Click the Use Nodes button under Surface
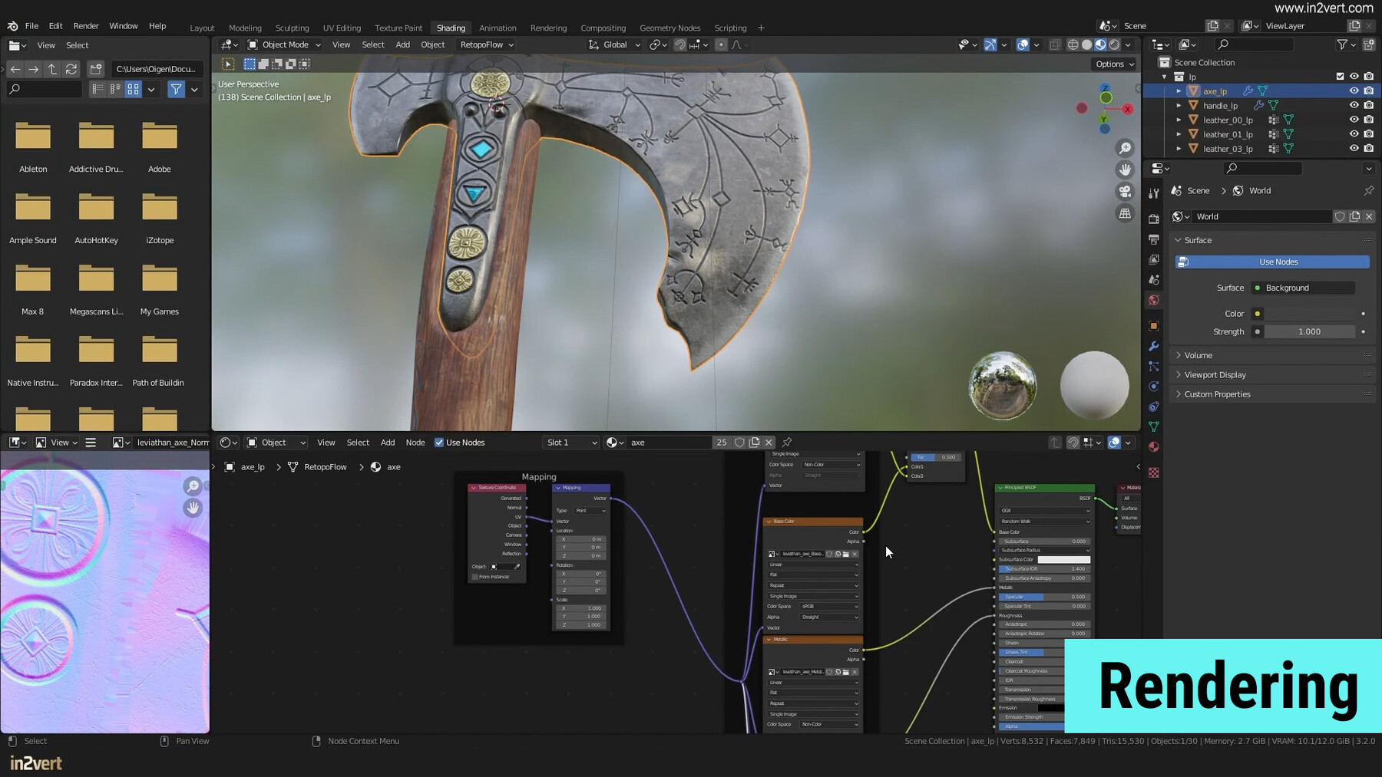The width and height of the screenshot is (1382, 777). [x=1272, y=262]
